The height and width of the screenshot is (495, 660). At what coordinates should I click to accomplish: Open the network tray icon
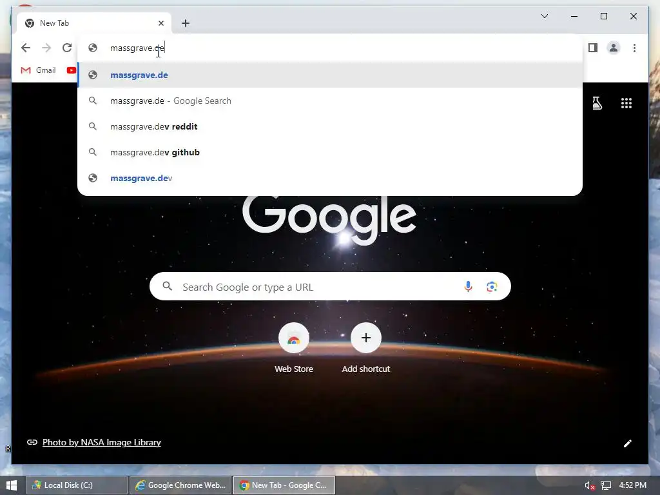click(x=606, y=486)
